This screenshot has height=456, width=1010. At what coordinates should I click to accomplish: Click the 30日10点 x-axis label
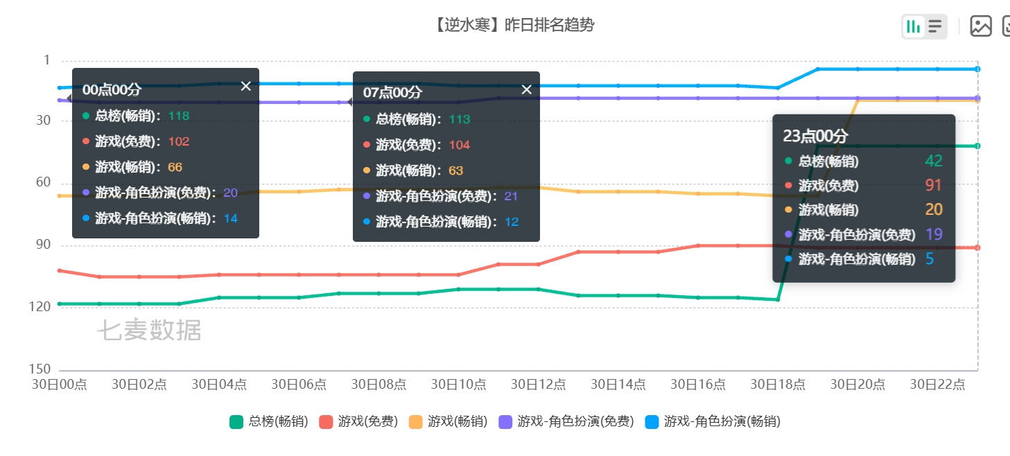click(458, 385)
